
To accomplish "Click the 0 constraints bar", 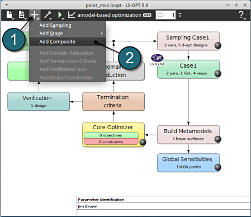I will point(111,141).
